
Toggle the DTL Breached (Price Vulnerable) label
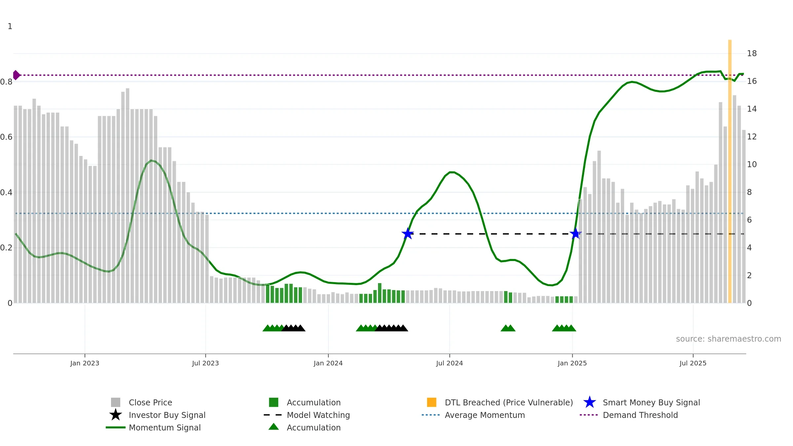coord(509,402)
